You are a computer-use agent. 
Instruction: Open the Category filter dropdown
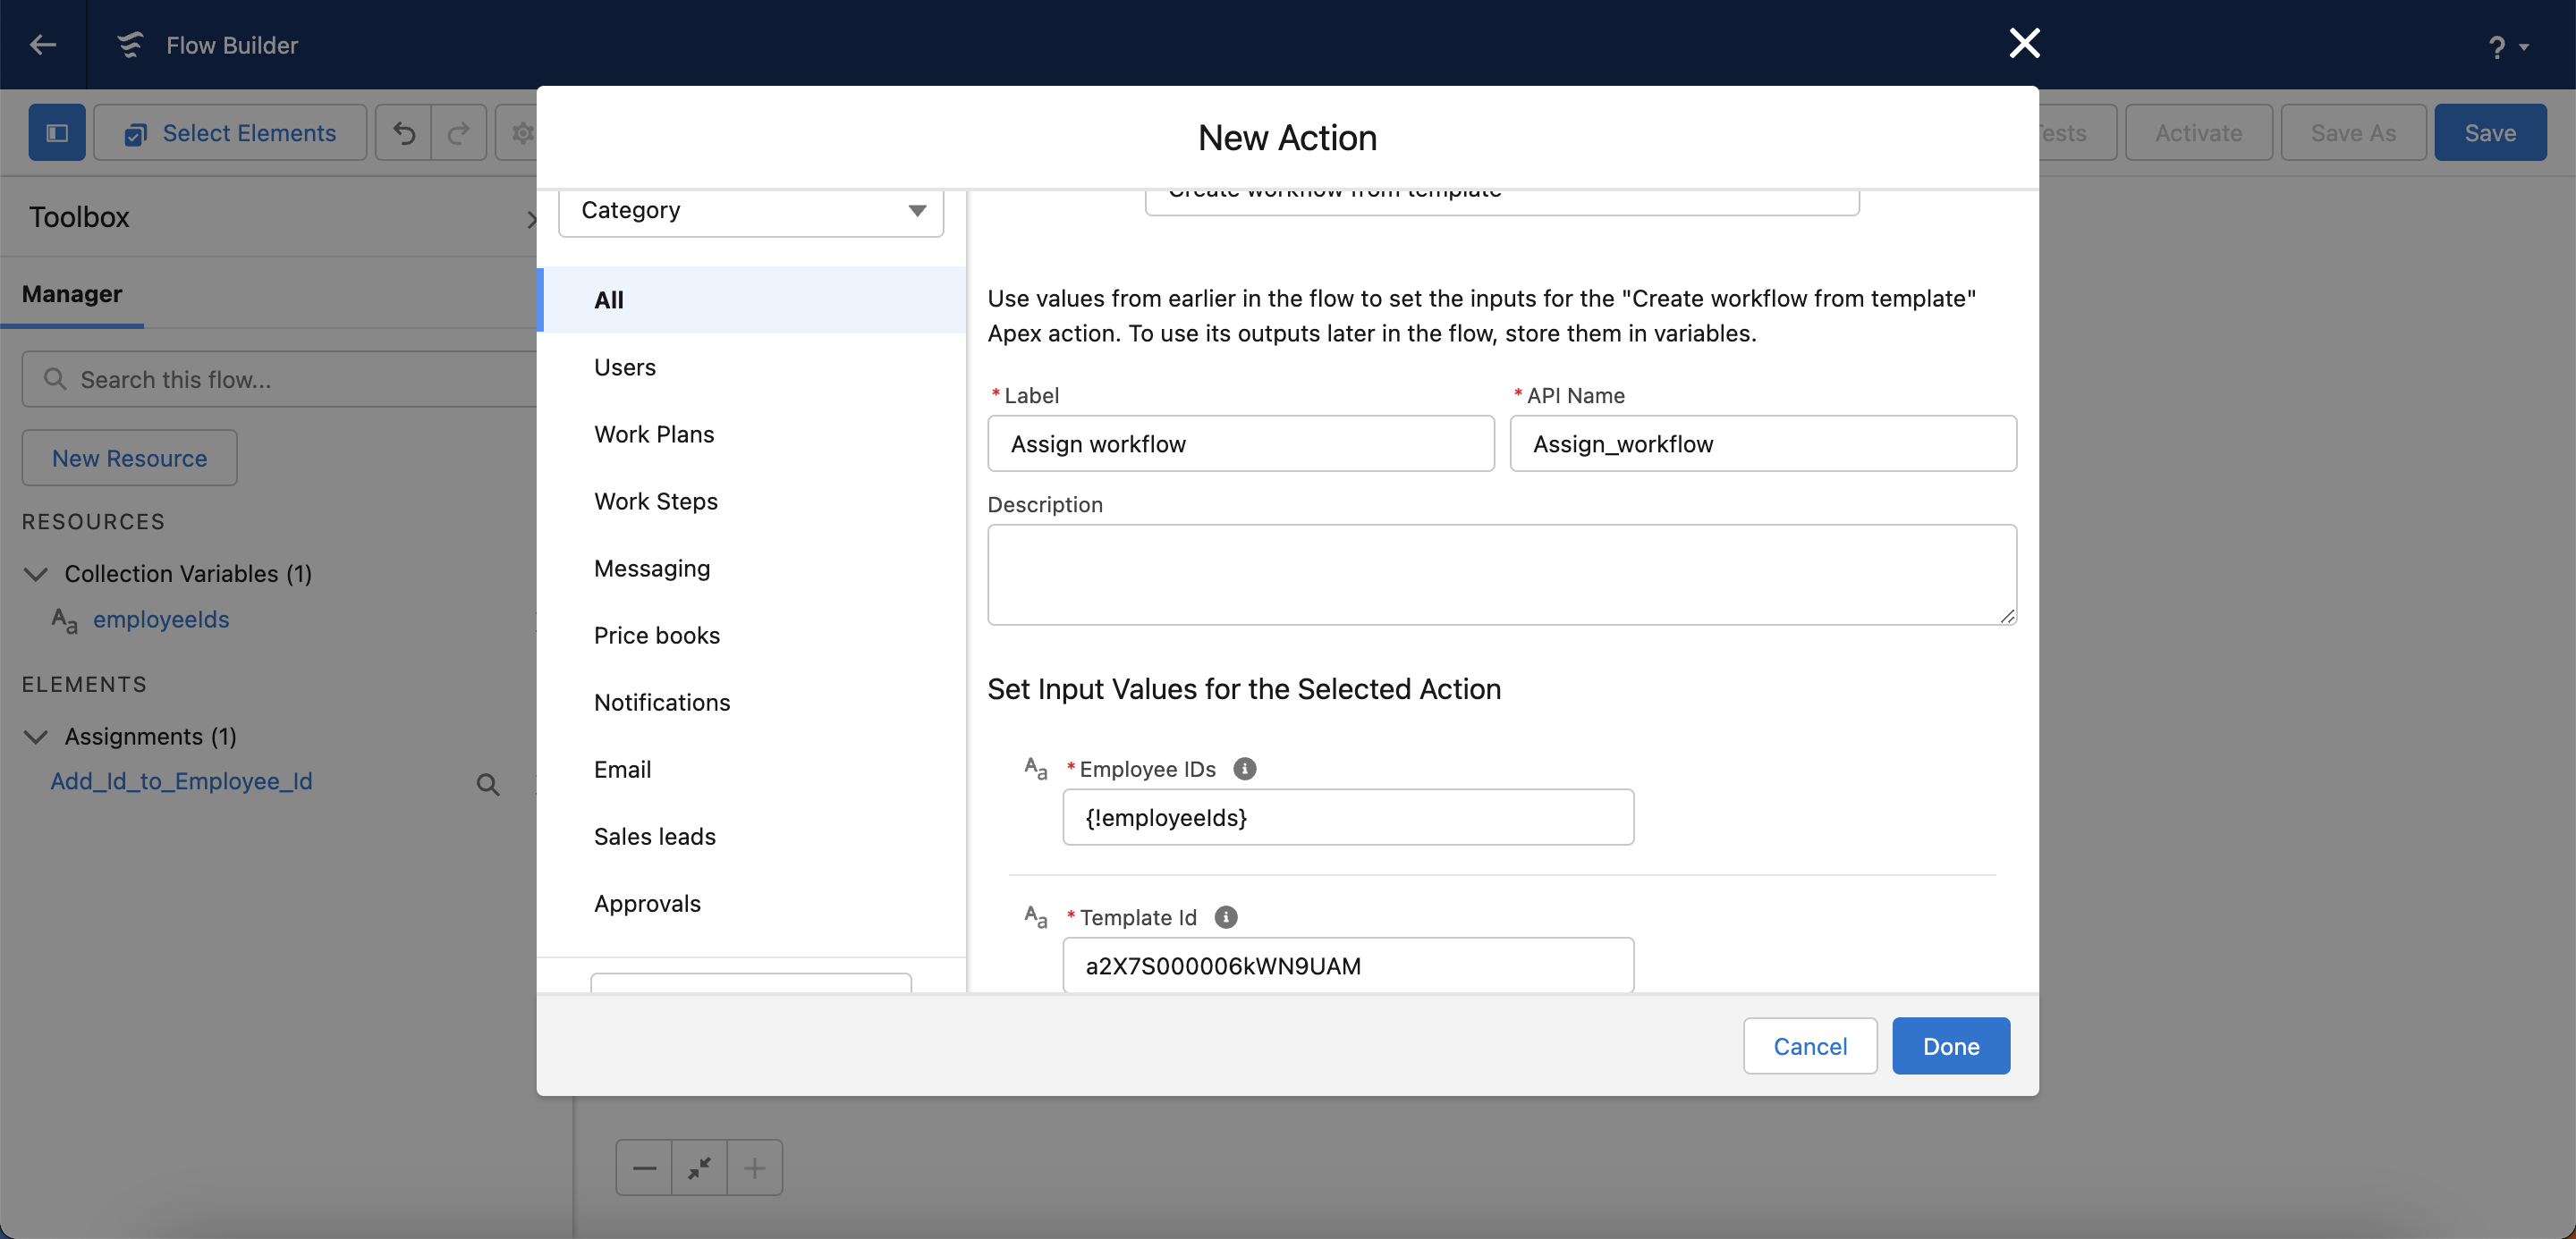pyautogui.click(x=751, y=210)
